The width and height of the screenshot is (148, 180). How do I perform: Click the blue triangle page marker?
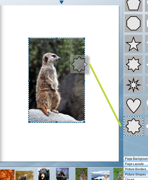coord(61,2)
